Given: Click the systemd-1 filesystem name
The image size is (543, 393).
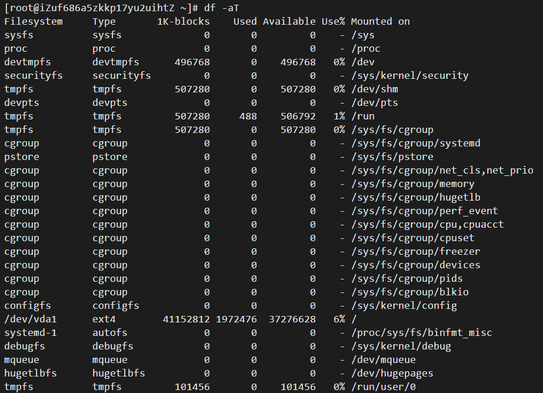Looking at the screenshot, I should coord(31,332).
